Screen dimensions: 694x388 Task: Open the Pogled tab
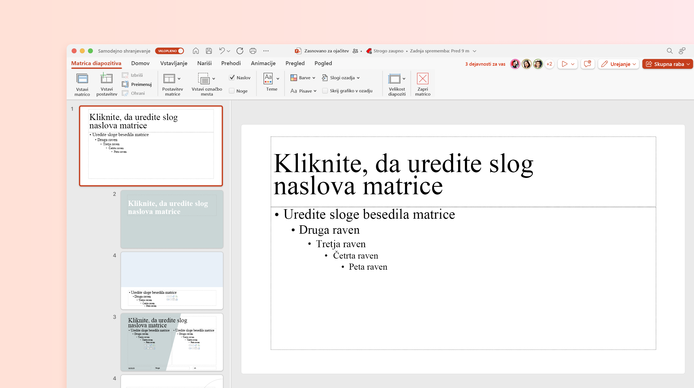323,63
